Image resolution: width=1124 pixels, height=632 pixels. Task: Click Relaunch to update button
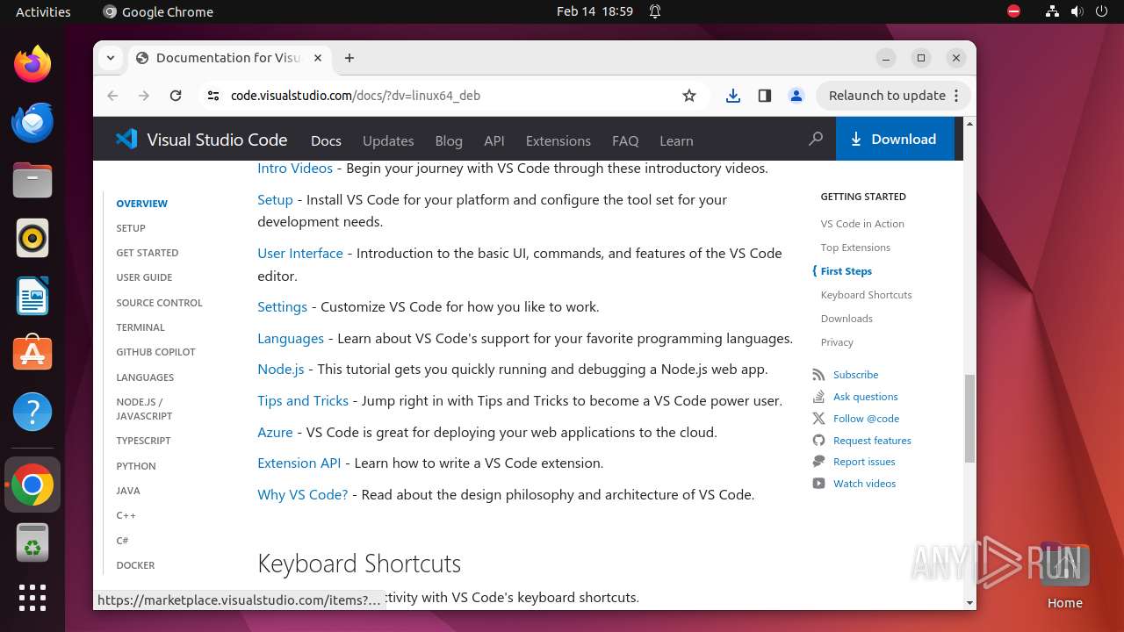887,96
